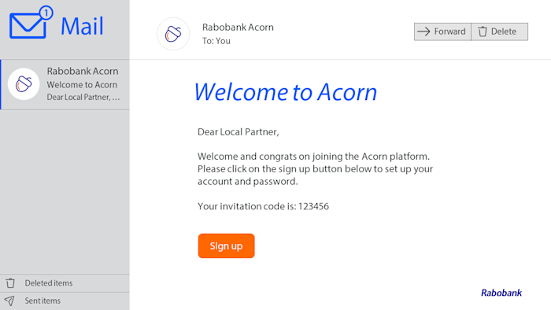Click the Welcome to Acorn heading

pos(285,92)
